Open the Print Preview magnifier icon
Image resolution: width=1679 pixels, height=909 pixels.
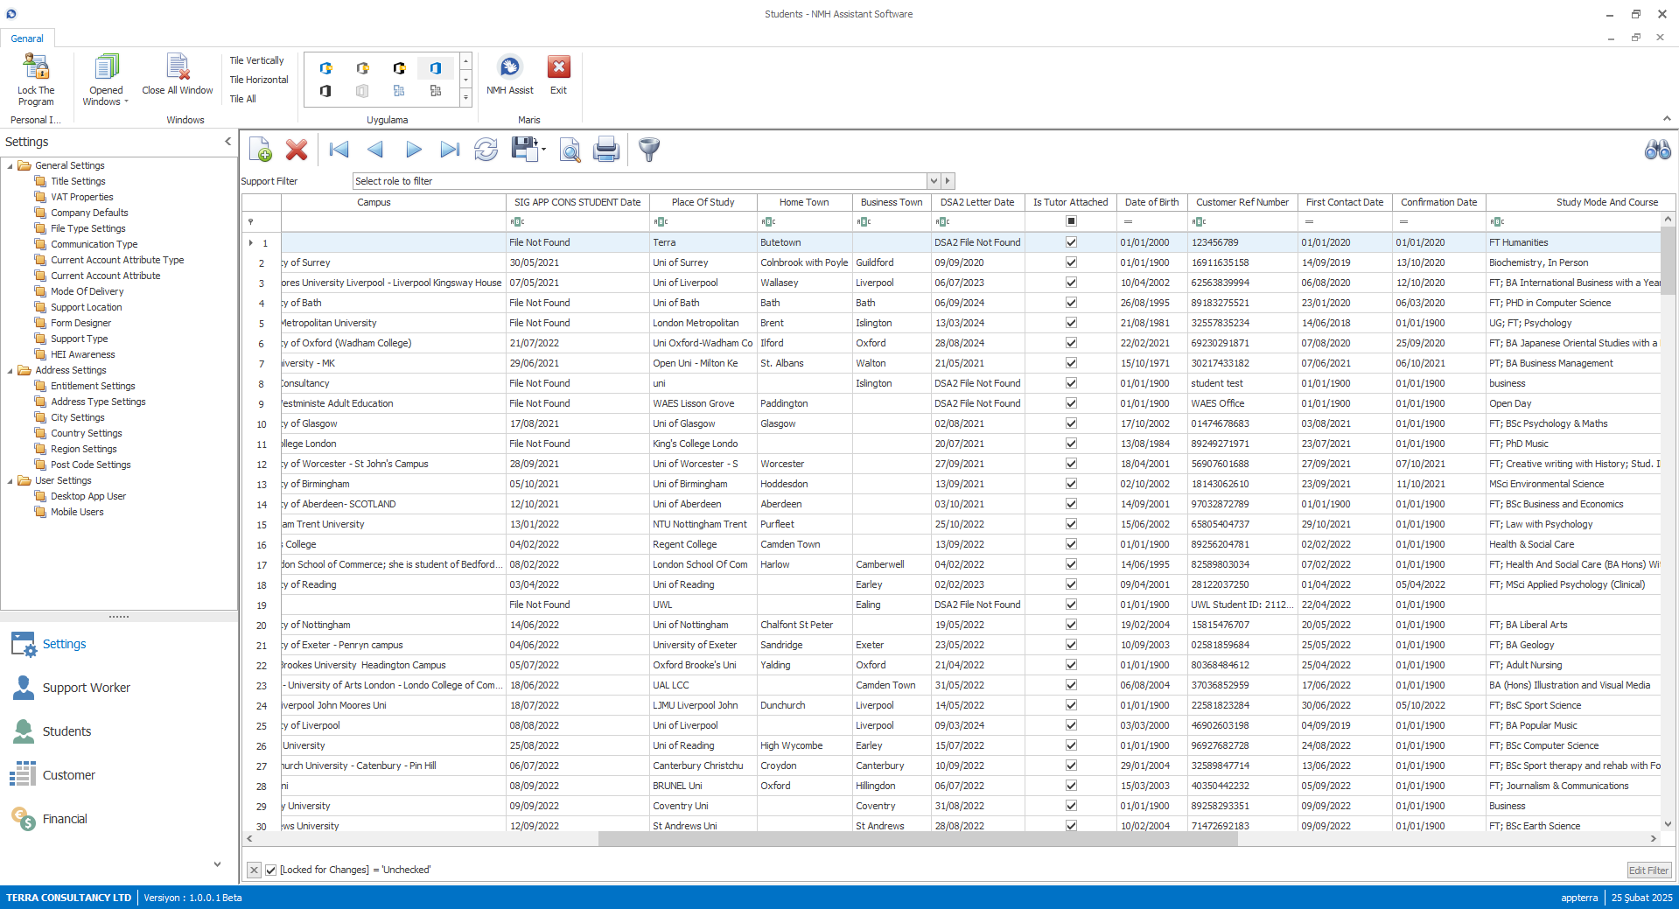tap(570, 150)
